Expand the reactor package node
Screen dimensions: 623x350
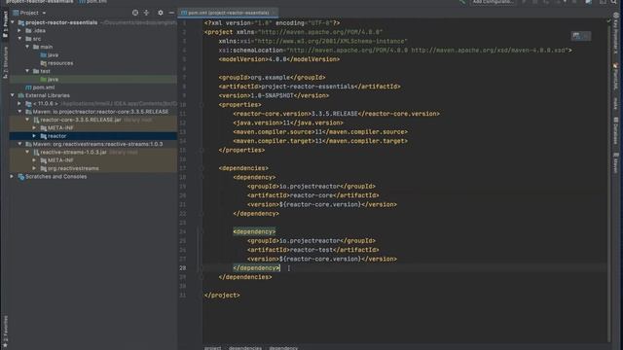tap(35, 136)
